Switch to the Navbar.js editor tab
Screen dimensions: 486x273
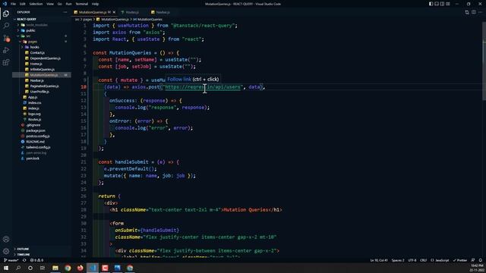tap(161, 12)
